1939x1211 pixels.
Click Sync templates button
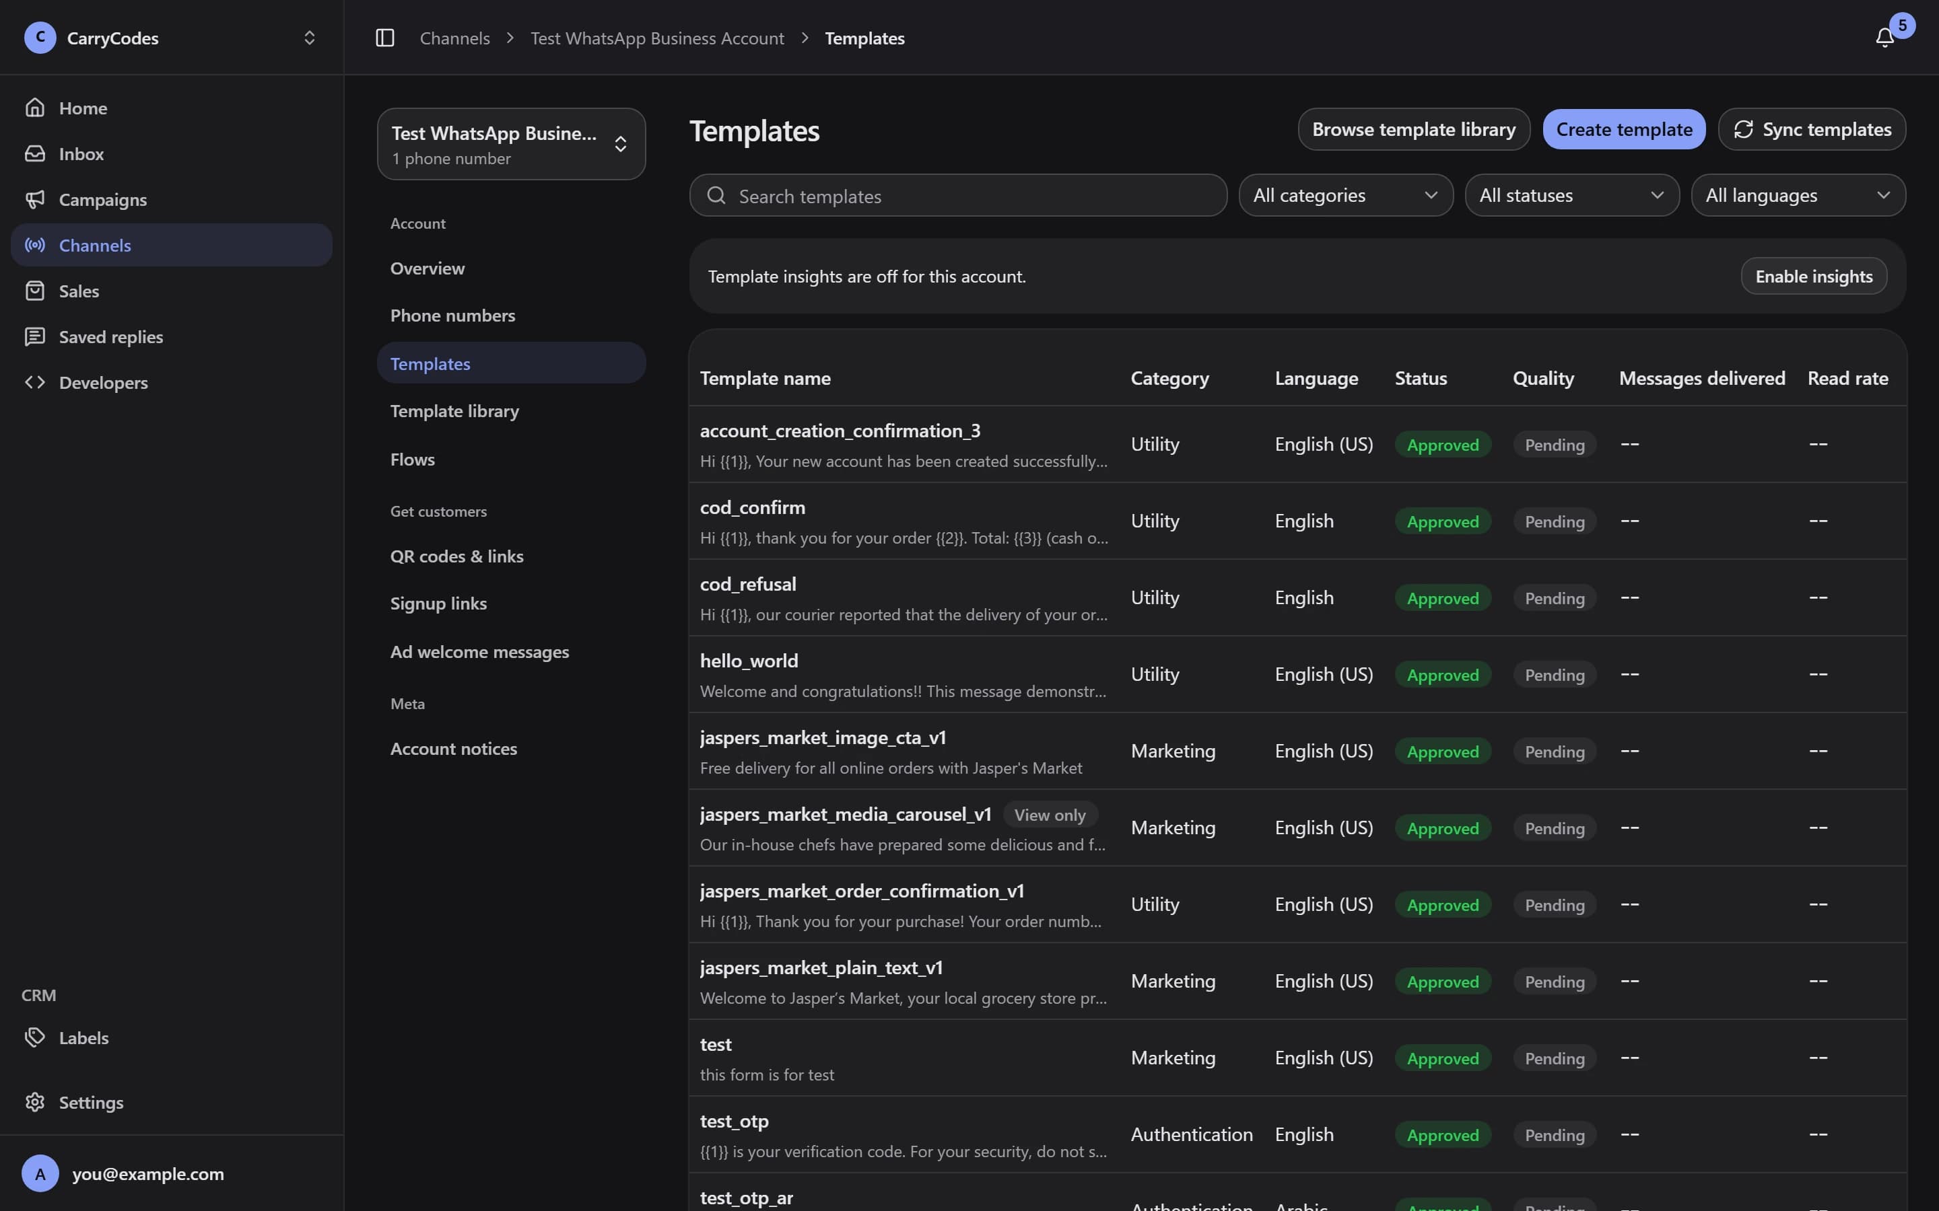1812,129
